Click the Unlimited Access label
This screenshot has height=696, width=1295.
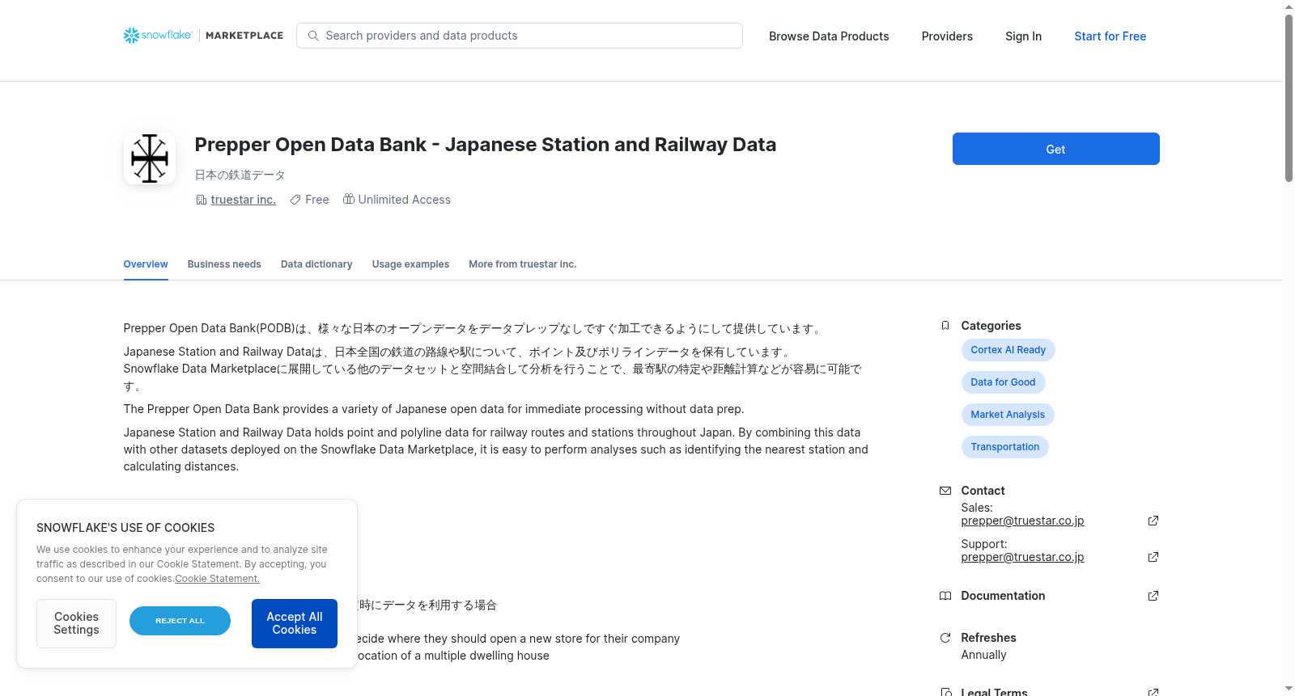pyautogui.click(x=405, y=200)
